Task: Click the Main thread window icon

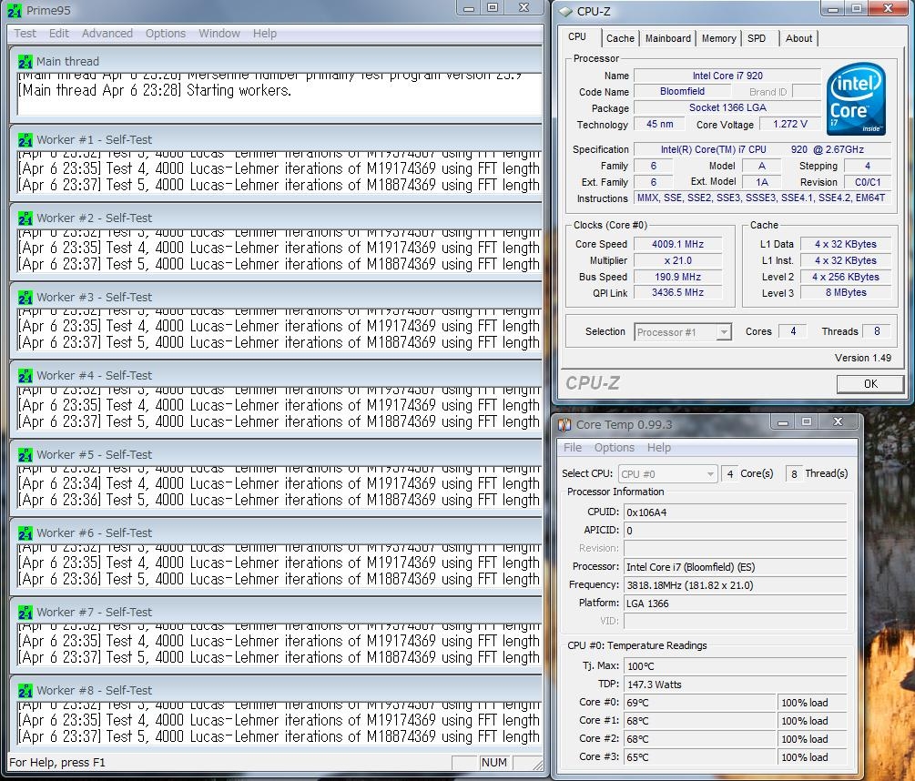Action: [x=25, y=61]
